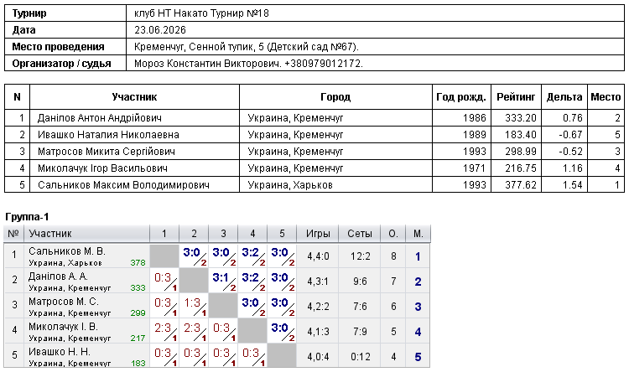
Task: Select participant 'Матросов Микита Сергійович'
Action: (x=107, y=152)
